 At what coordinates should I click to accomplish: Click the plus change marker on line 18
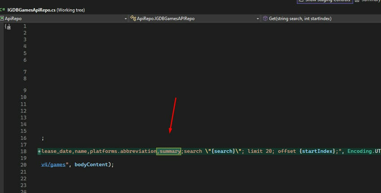coord(39,151)
